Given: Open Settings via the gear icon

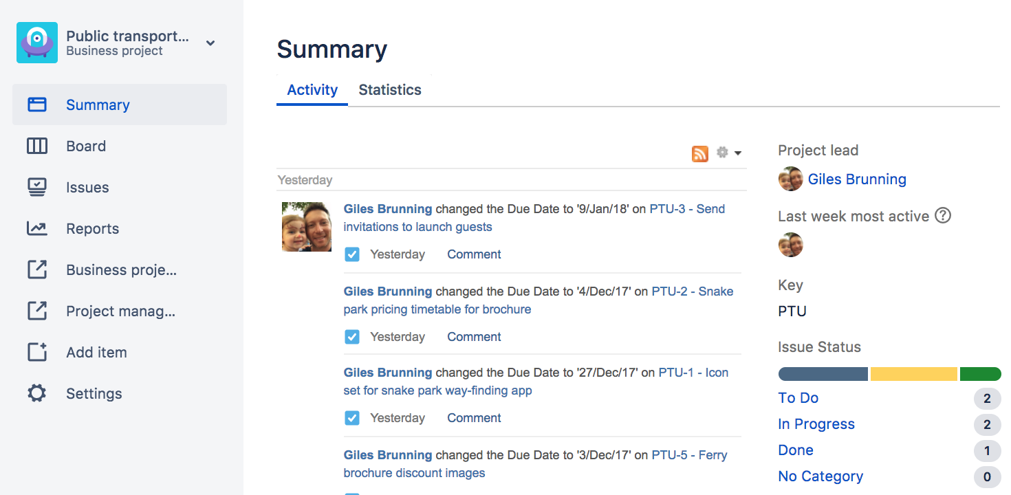Looking at the screenshot, I should 36,393.
